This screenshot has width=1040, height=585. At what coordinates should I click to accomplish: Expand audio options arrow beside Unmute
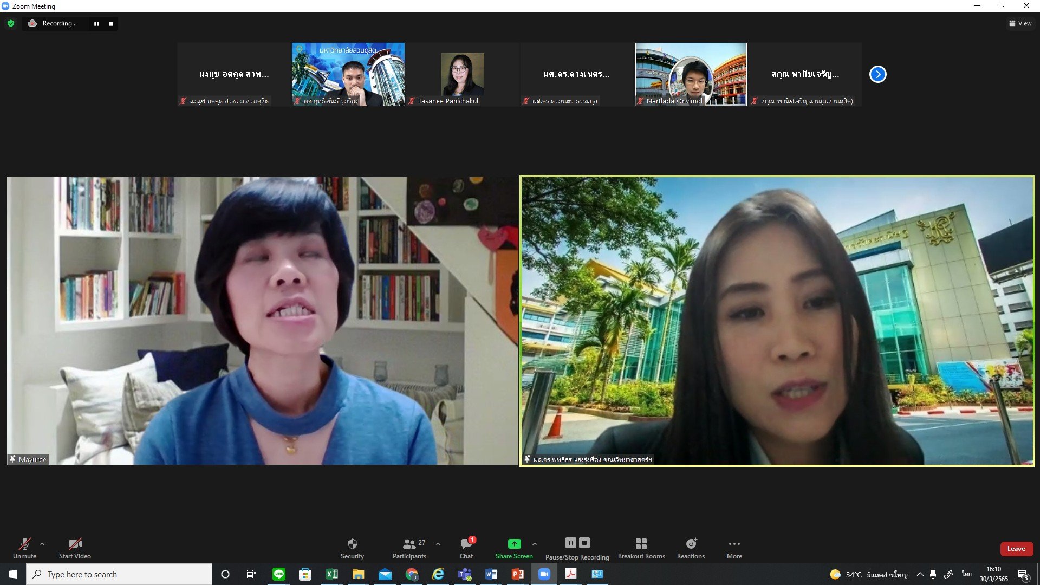coord(42,544)
